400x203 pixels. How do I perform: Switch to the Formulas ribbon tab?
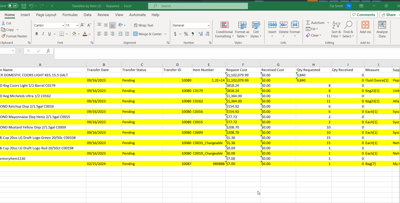[70, 15]
